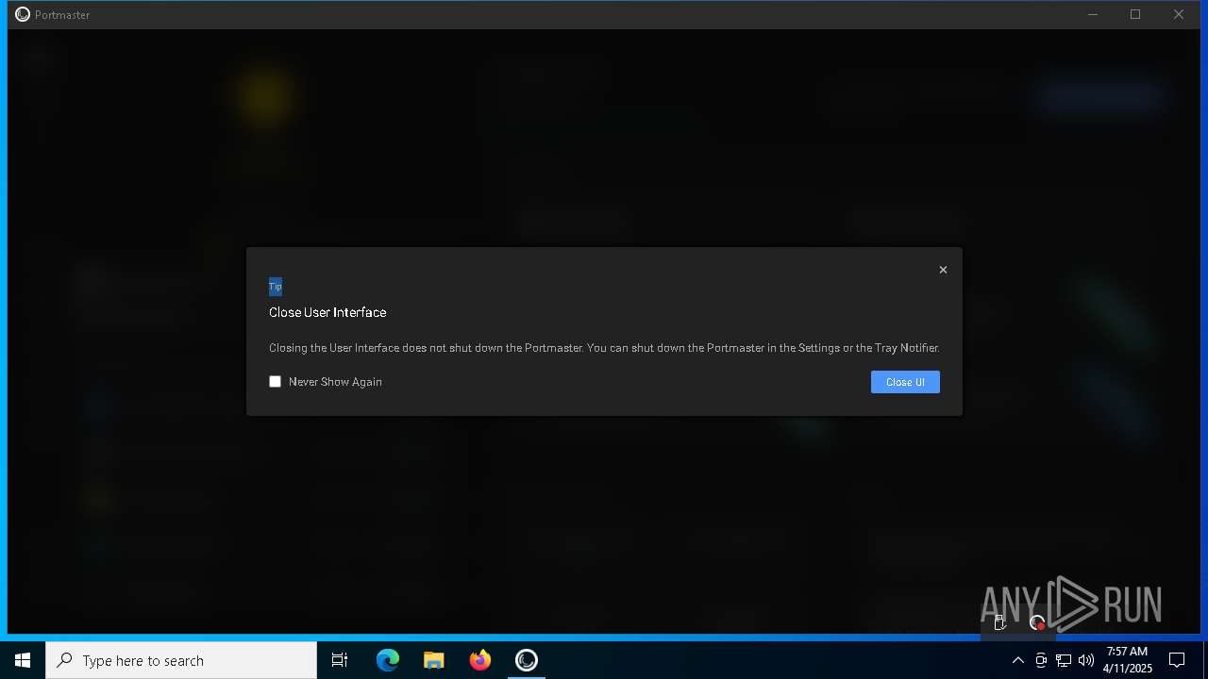1208x679 pixels.
Task: Launch Microsoft Edge from the taskbar
Action: pyautogui.click(x=388, y=660)
